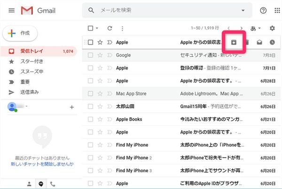This screenshot has height=189, width=282.
Task: Mark the Google security email important
Action: [110, 55]
